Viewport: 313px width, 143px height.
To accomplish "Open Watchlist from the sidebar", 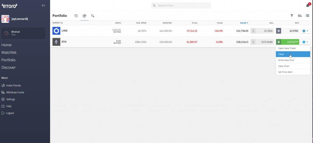I will [x=9, y=53].
